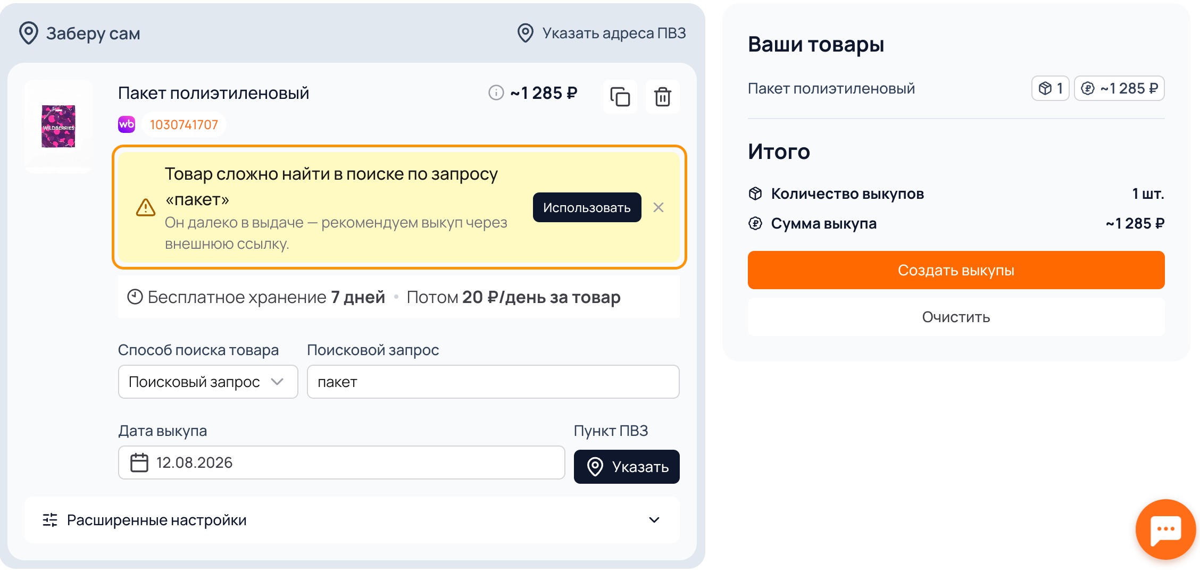Click the product thumbnail image
Viewport: 1200px width, 572px height.
pyautogui.click(x=59, y=127)
